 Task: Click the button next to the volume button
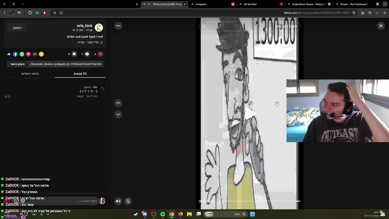tap(128, 201)
